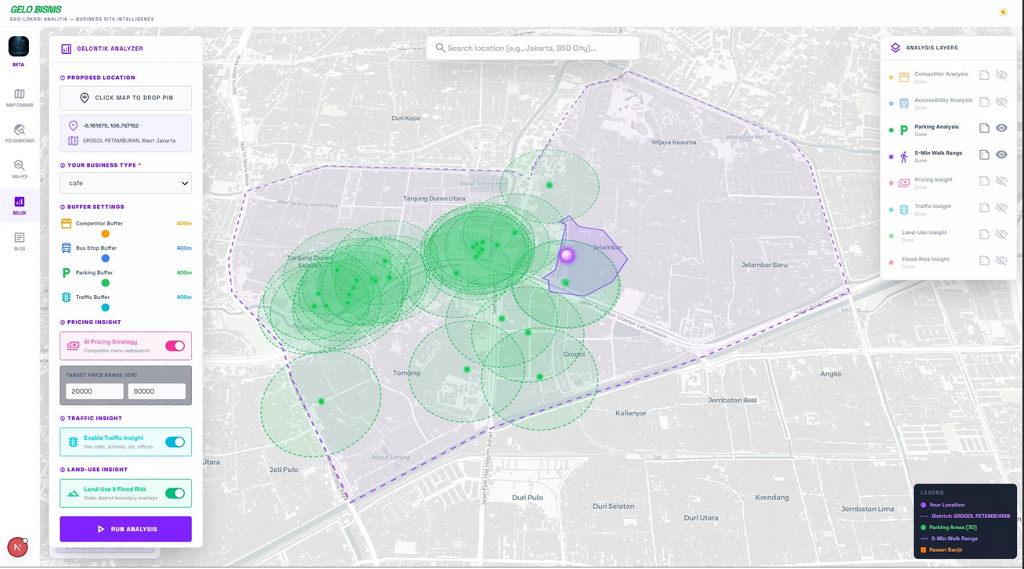Adjust the green Parking Buffer slider handle
The width and height of the screenshot is (1024, 569).
click(105, 283)
